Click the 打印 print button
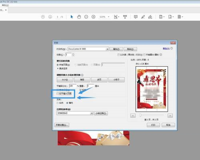 pyautogui.click(x=153, y=125)
